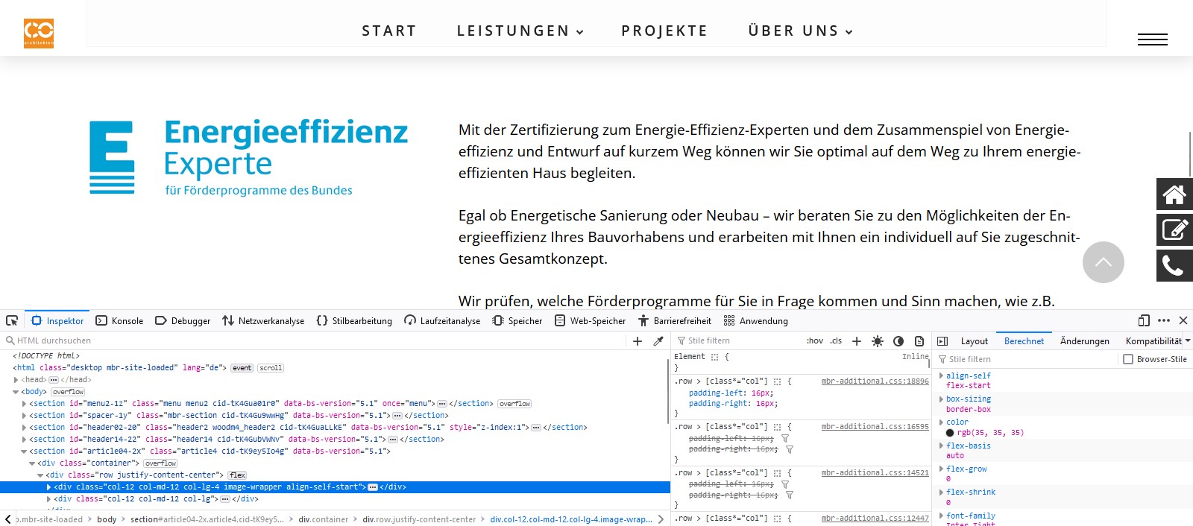Click the home icon side button
Screen dimensions: 1193x526
[x=1174, y=194]
